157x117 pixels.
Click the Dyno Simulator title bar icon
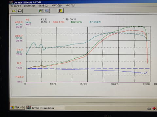pyautogui.click(x=11, y=2)
